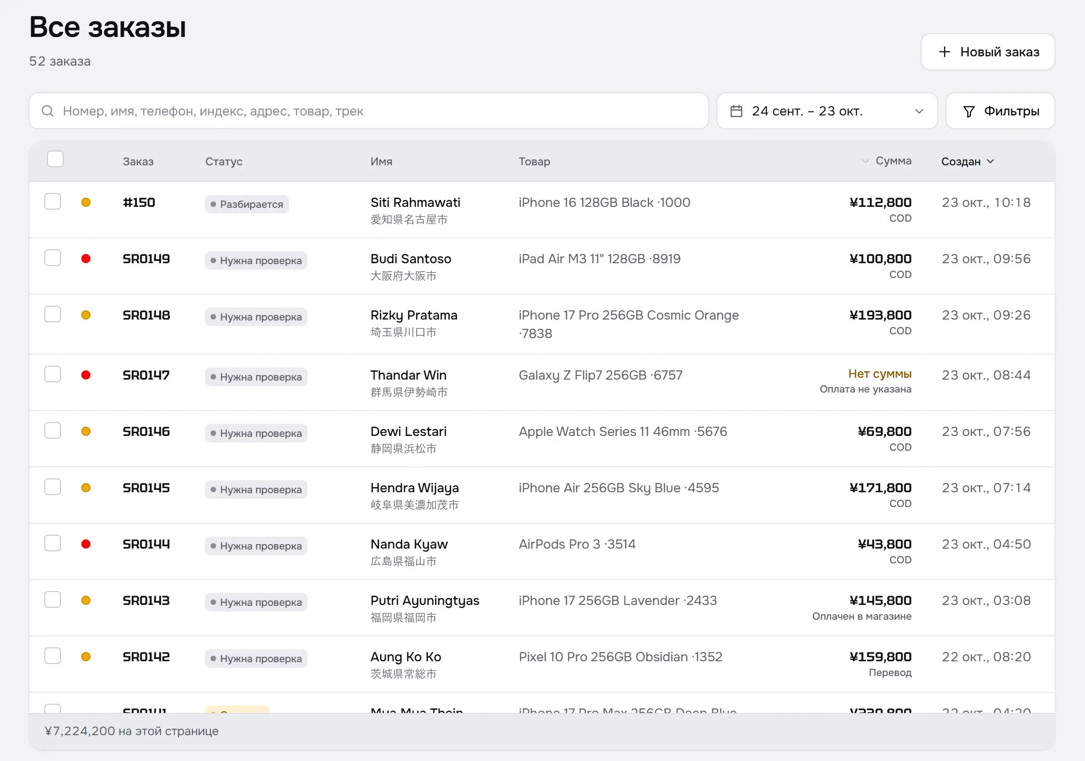
Task: Open the Фильтры panel
Action: click(1000, 111)
